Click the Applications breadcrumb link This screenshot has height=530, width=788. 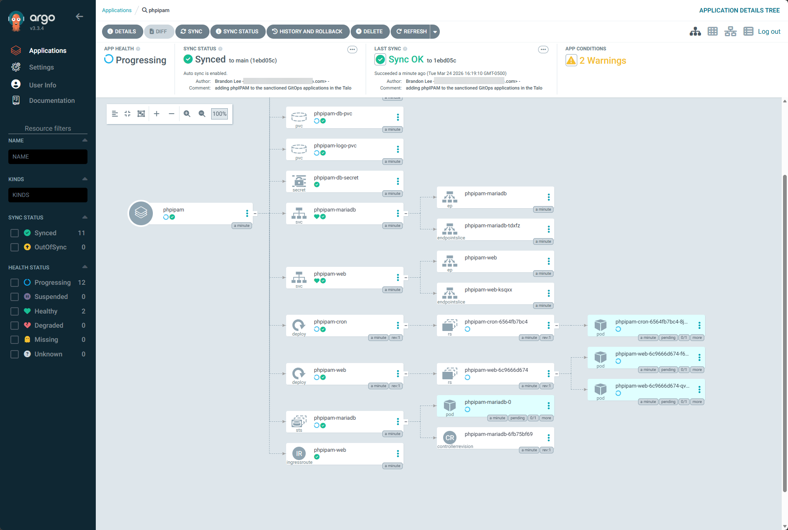click(x=117, y=10)
